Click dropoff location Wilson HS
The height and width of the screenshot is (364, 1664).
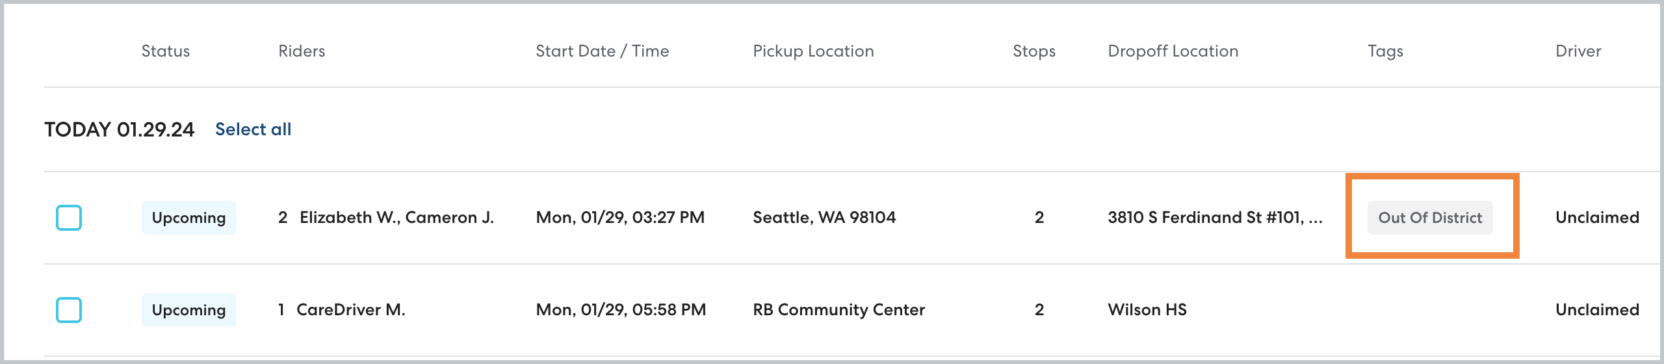coord(1147,310)
